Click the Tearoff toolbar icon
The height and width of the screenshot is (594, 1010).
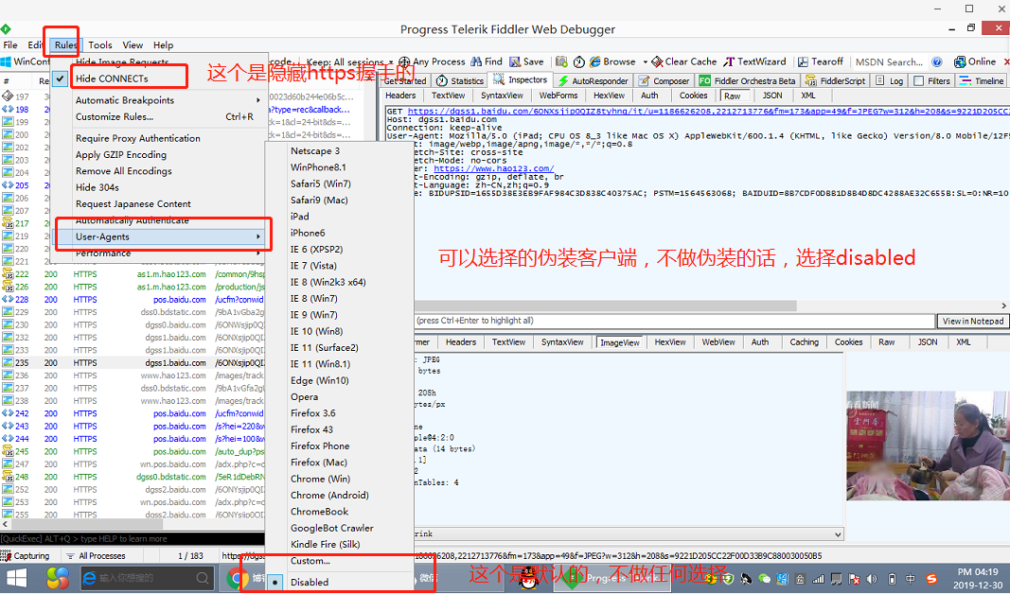point(803,61)
